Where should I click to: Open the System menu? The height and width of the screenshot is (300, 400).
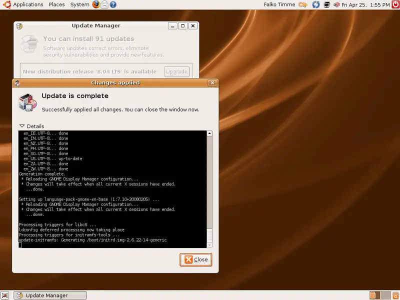coord(79,4)
